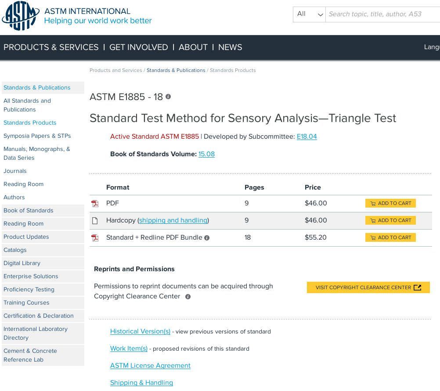Open the shipping and handling link in Hardcopy row
Screen dimensions: 440x391
click(x=173, y=220)
